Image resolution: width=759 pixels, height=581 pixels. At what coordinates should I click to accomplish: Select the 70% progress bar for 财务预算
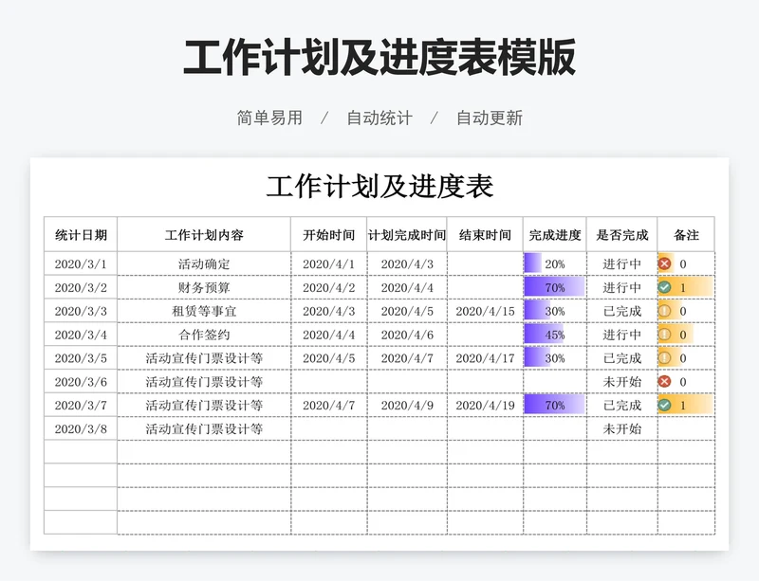tap(554, 287)
